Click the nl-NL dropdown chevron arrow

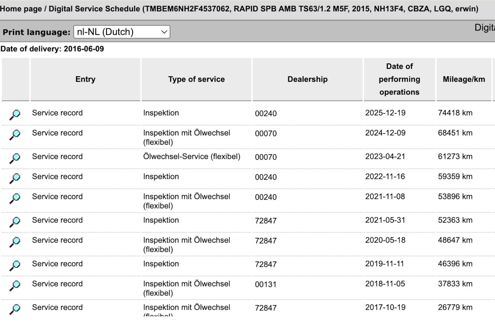pos(164,32)
